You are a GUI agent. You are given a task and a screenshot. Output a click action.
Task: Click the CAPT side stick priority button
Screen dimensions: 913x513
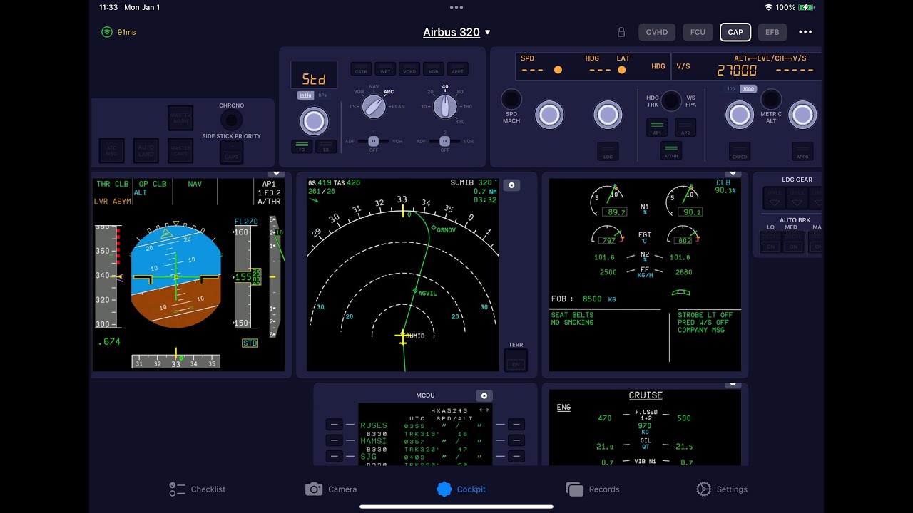tap(231, 152)
